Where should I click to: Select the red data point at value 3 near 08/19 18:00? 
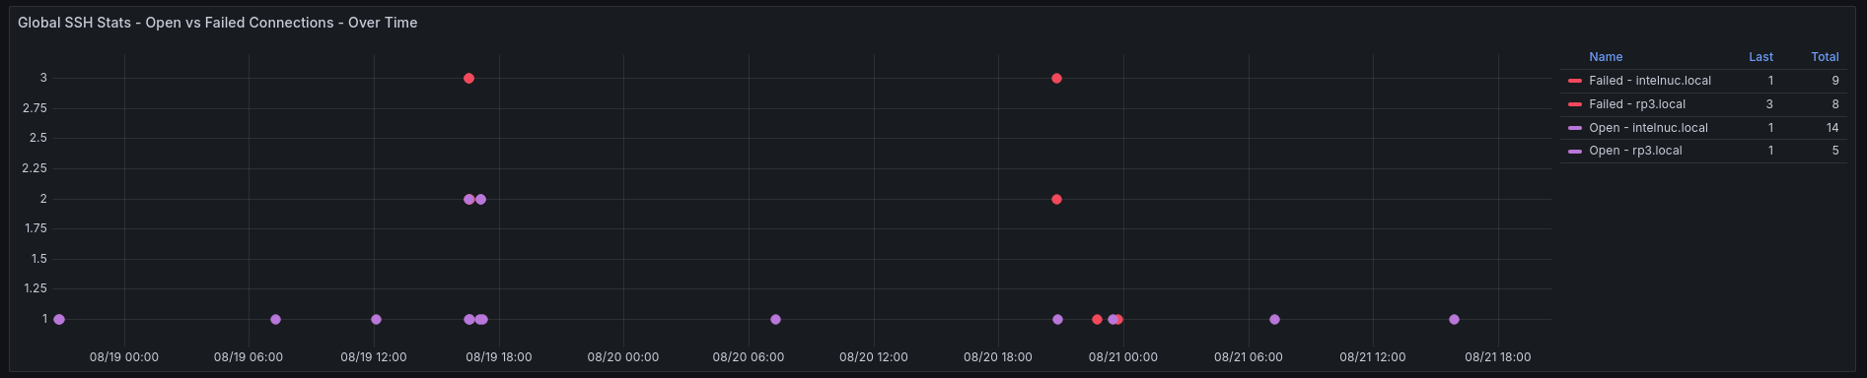pos(468,78)
